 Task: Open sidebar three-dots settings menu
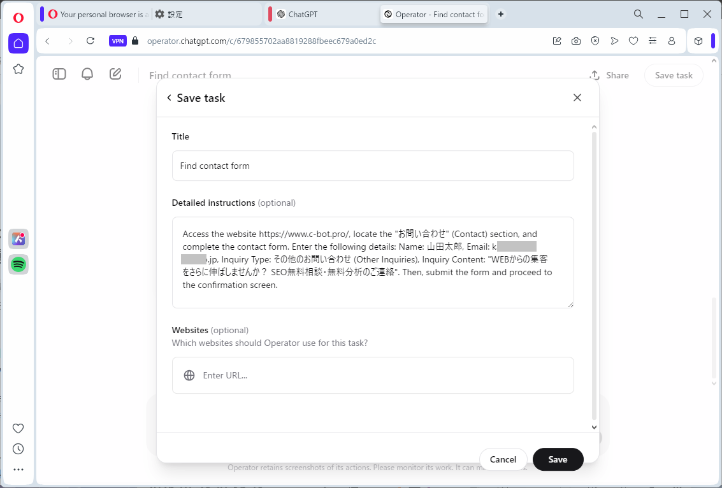(x=18, y=470)
